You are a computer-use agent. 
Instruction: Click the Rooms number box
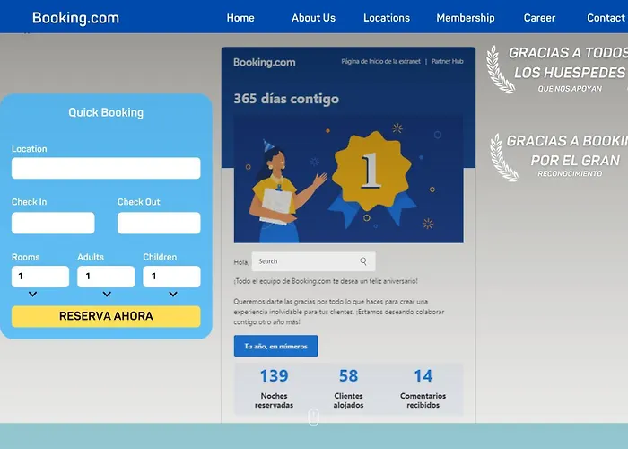40,277
